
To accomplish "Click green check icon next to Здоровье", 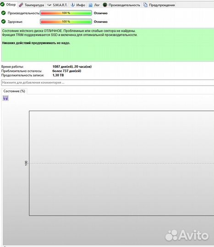I will (3, 21).
